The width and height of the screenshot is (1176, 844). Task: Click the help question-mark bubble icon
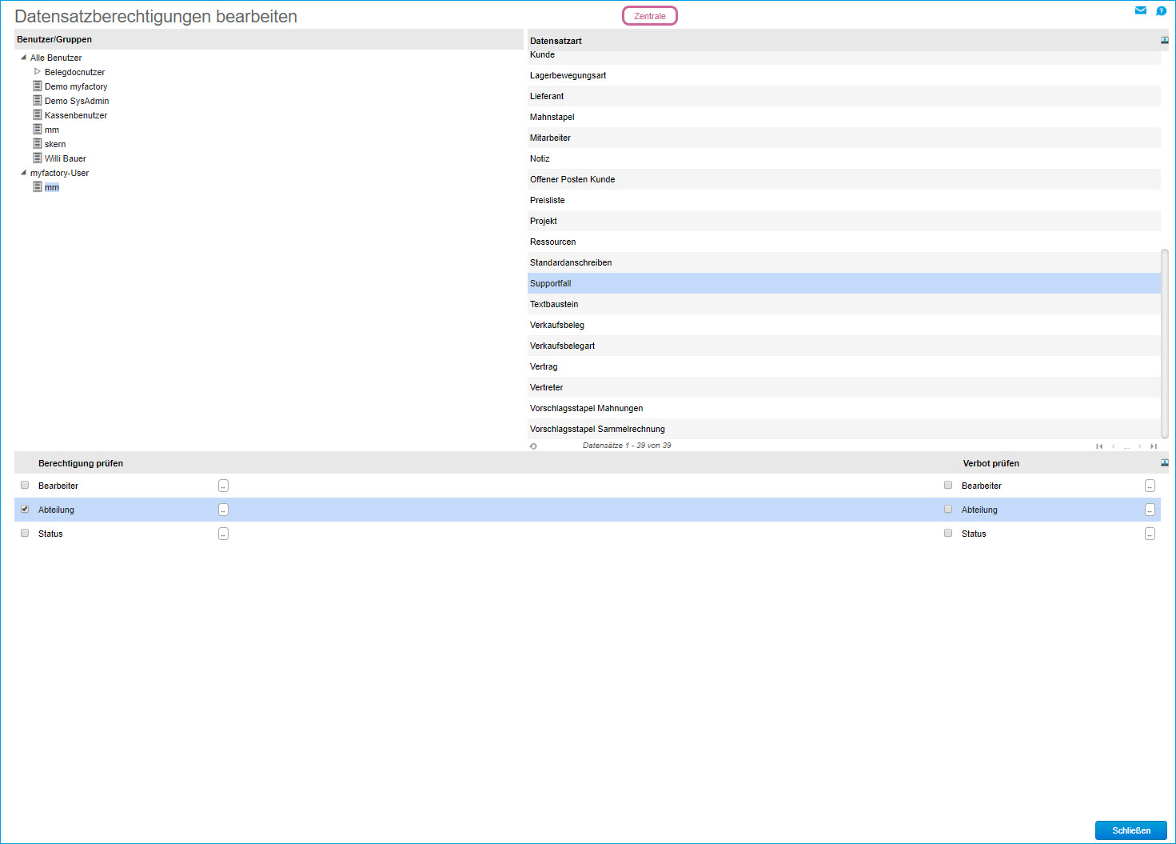coord(1162,10)
